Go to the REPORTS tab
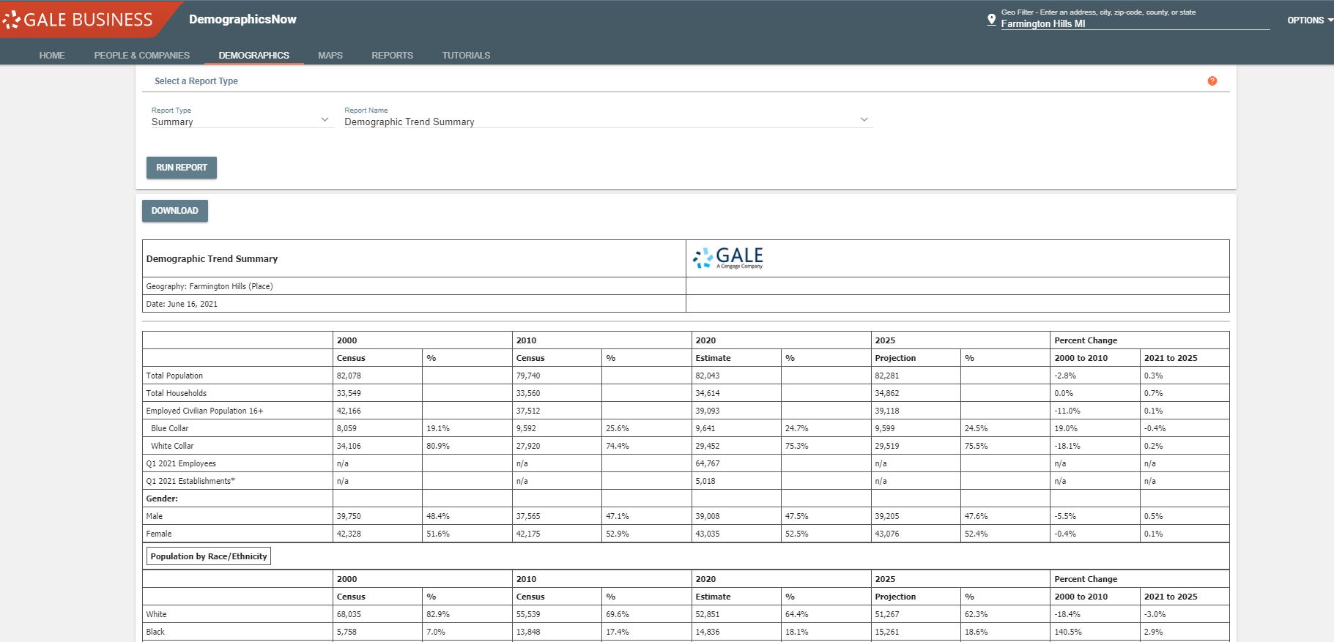The width and height of the screenshot is (1334, 642). coord(392,56)
